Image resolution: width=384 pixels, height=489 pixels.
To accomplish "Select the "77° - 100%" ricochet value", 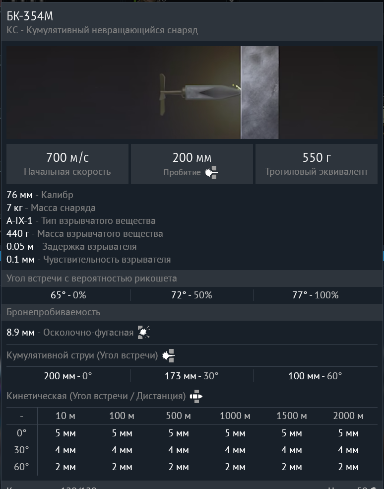I will pyautogui.click(x=316, y=295).
